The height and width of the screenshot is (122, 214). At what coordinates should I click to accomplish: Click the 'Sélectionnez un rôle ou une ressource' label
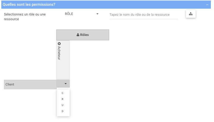(25, 17)
